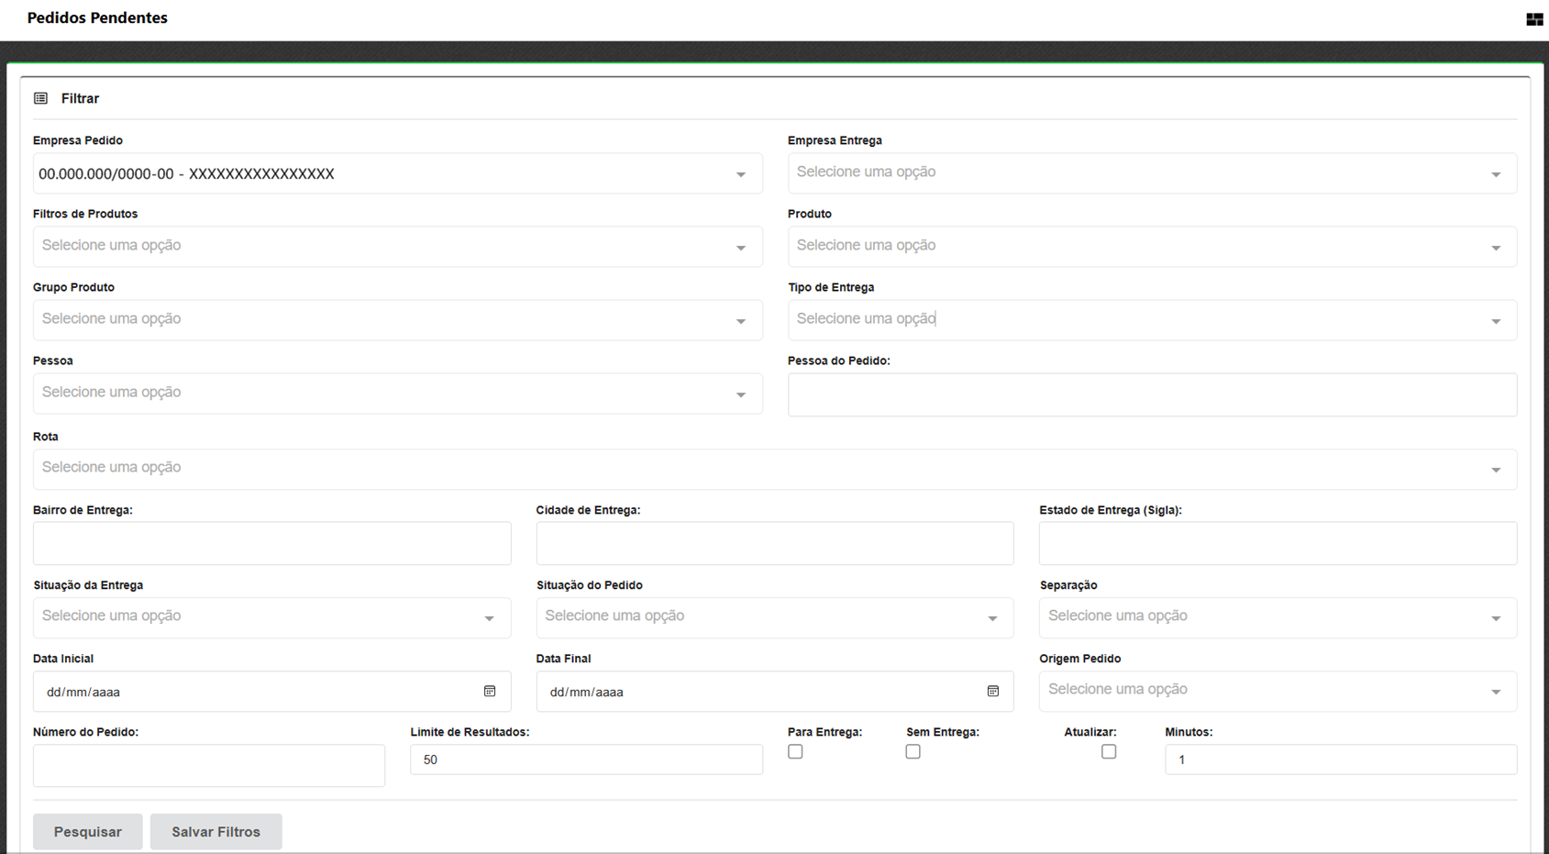Open the Data Final calendar picker
The image size is (1549, 854).
992,692
